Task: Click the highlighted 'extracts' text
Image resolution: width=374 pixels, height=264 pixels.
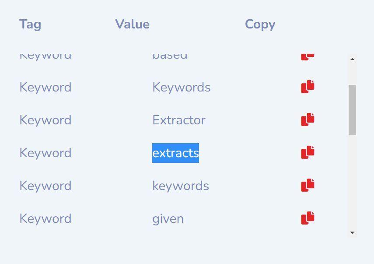Action: coord(175,153)
